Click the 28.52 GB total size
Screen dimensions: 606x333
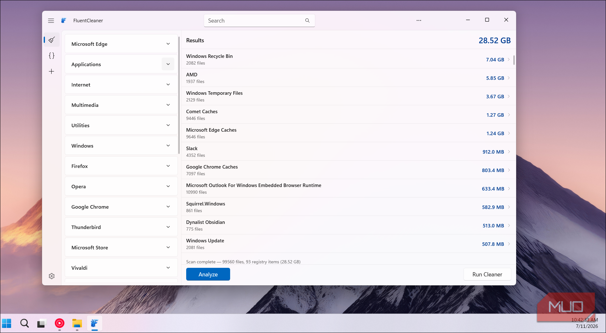click(495, 41)
